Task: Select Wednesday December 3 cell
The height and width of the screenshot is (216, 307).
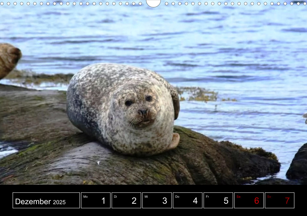Action: tap(157, 200)
